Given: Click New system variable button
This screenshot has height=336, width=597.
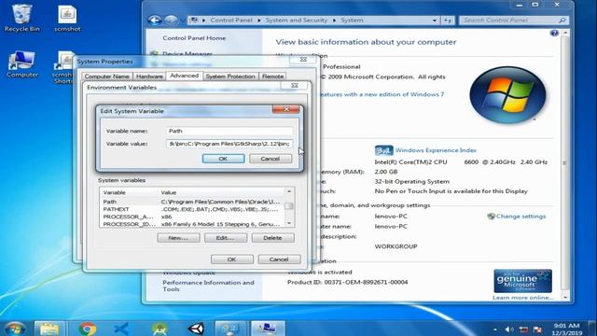Looking at the screenshot, I should pyautogui.click(x=178, y=238).
